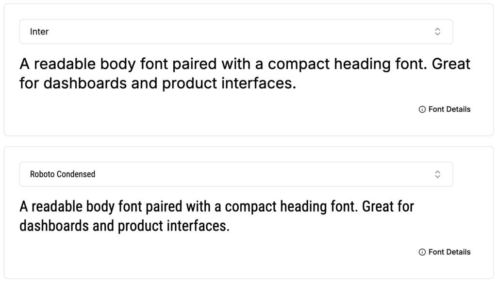The width and height of the screenshot is (497, 283).
Task: Click "dashboards and product interfaces." in the Roboto Condensed preview
Action: (x=124, y=226)
